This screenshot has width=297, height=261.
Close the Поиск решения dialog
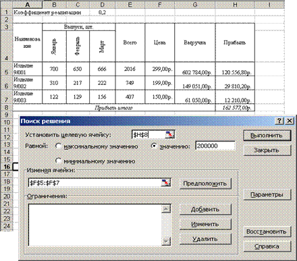pos(290,121)
